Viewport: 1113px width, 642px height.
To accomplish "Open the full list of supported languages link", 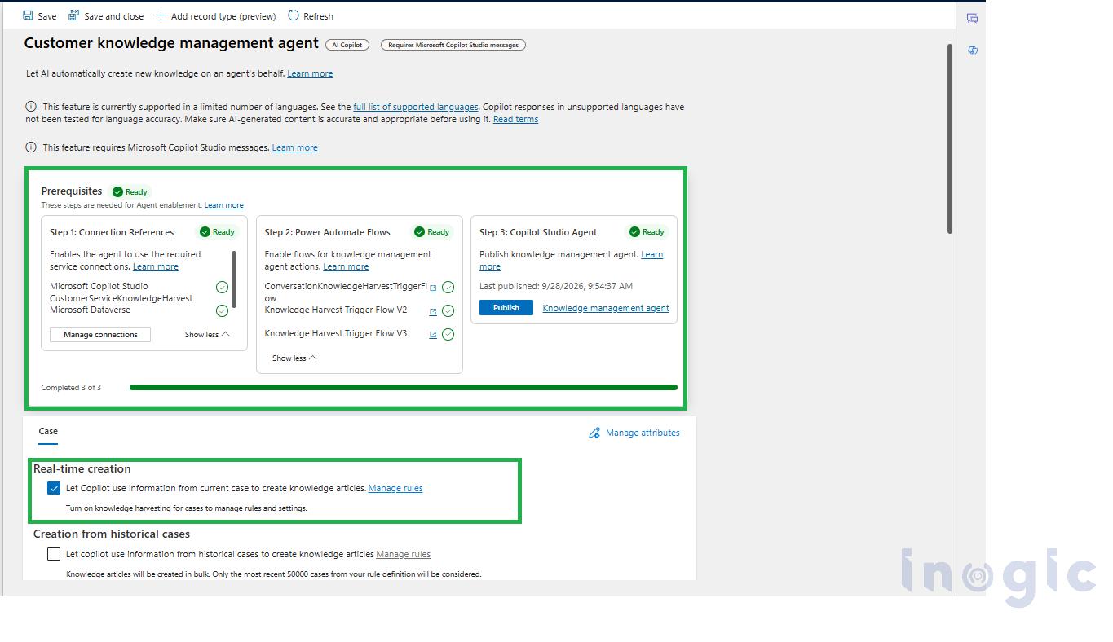I will click(x=416, y=107).
